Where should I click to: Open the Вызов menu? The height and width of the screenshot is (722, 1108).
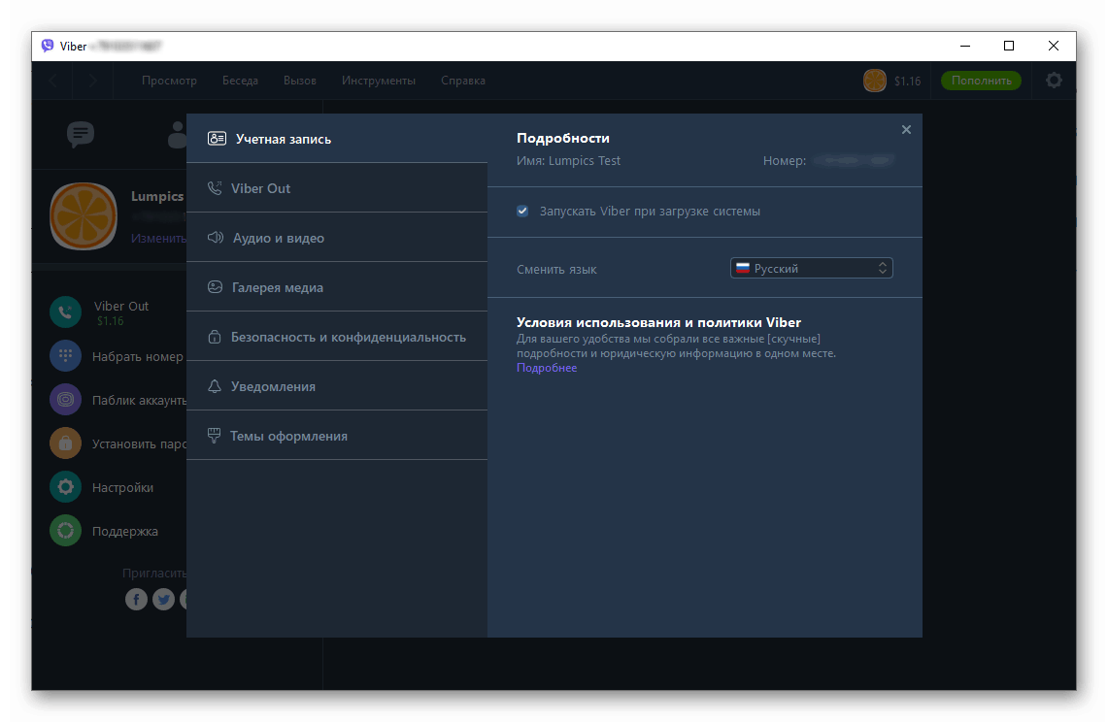[300, 81]
